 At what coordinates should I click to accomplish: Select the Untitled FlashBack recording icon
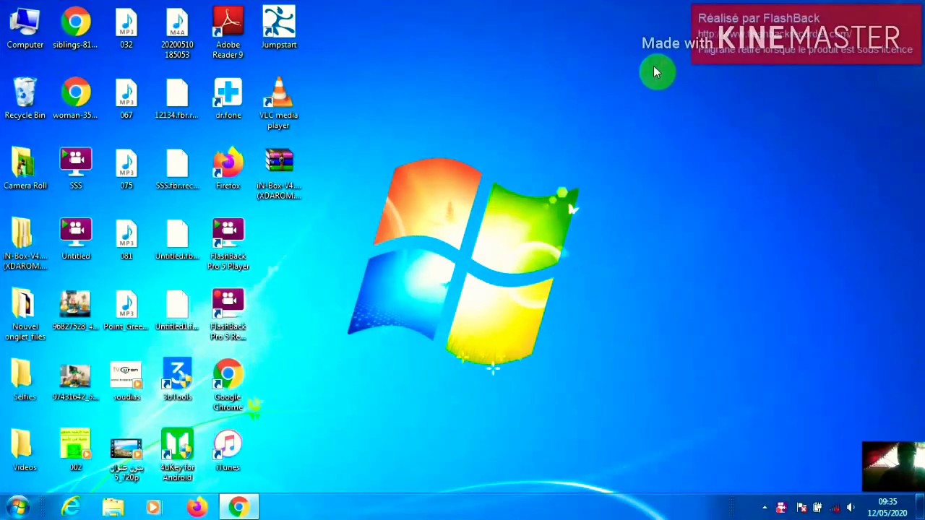76,240
